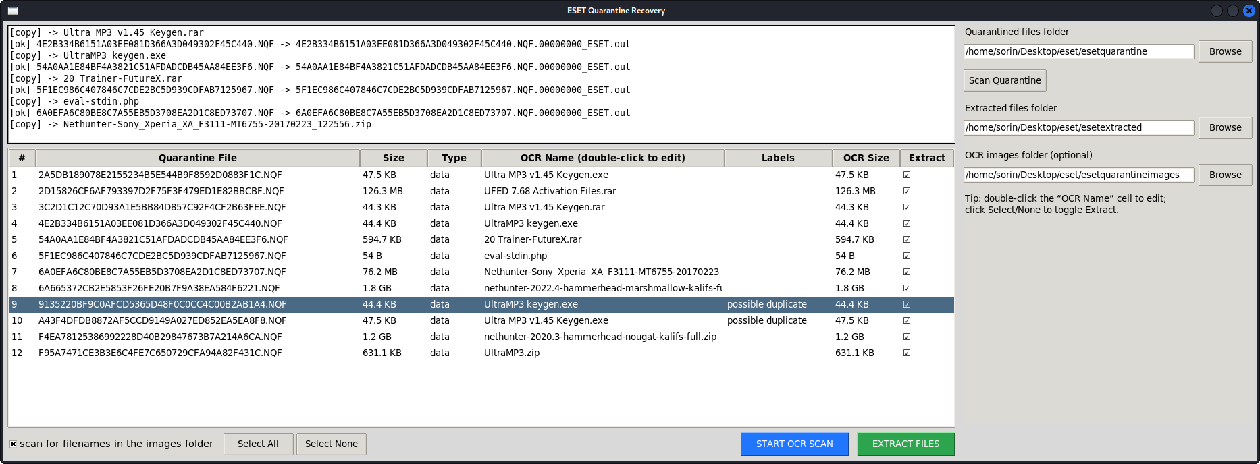Toggle scan for filenames in images folder

pos(13,444)
